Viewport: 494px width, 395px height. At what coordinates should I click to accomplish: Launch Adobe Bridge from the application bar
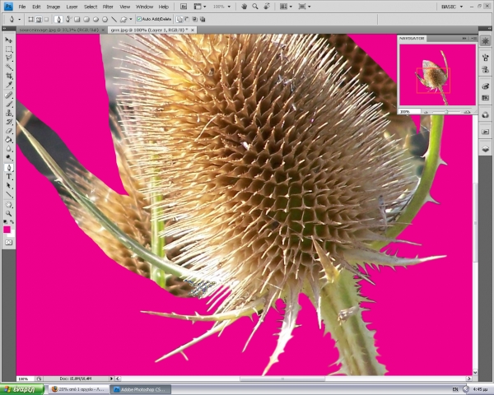click(x=184, y=7)
